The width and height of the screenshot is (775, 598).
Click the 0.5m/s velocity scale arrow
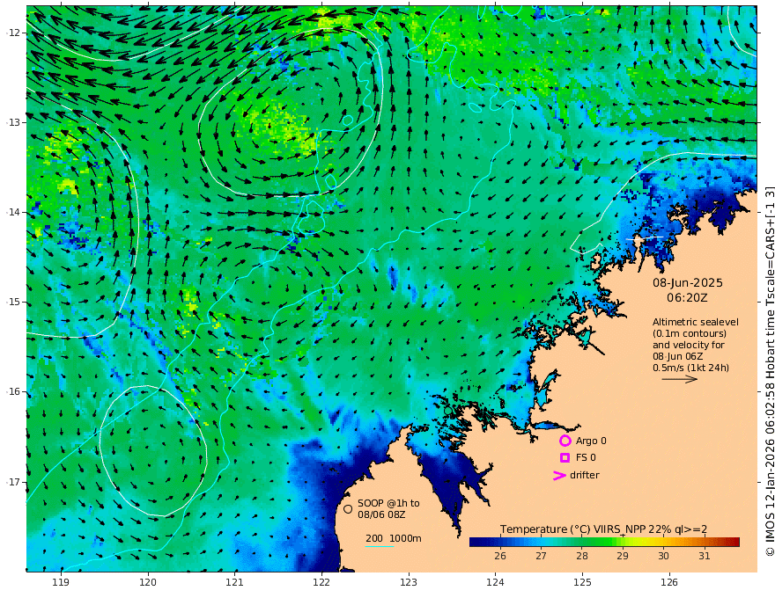[x=680, y=379]
